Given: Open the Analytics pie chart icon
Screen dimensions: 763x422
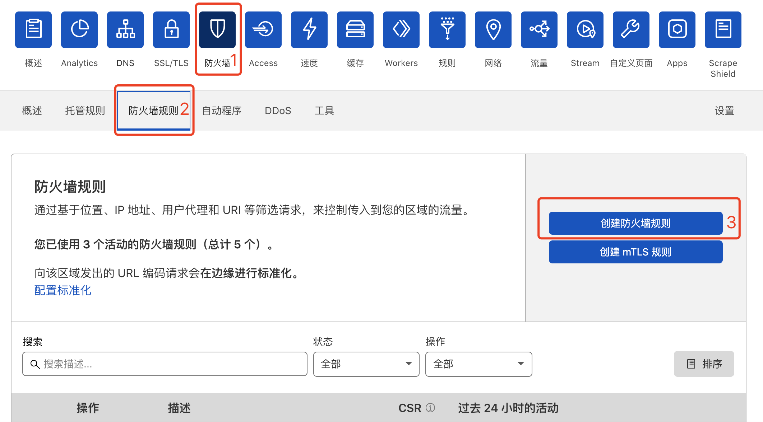Looking at the screenshot, I should point(79,30).
